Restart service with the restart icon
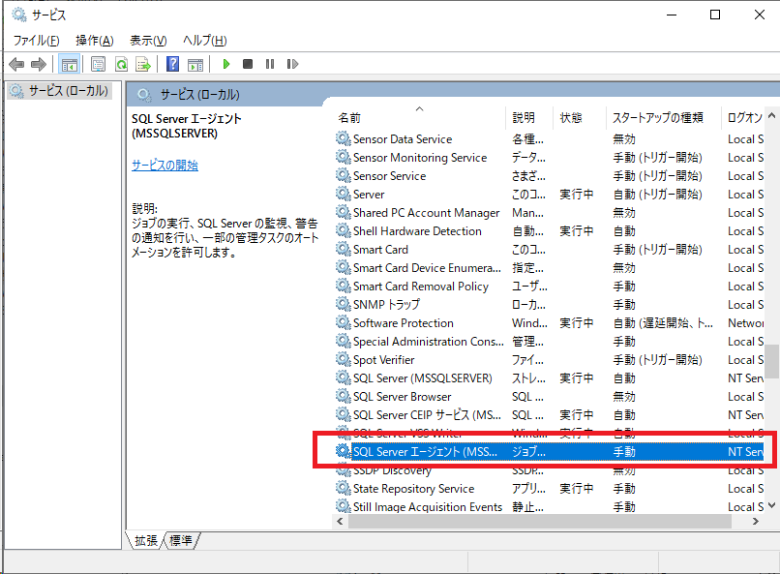Screen dimensions: 780x574 [x=292, y=64]
